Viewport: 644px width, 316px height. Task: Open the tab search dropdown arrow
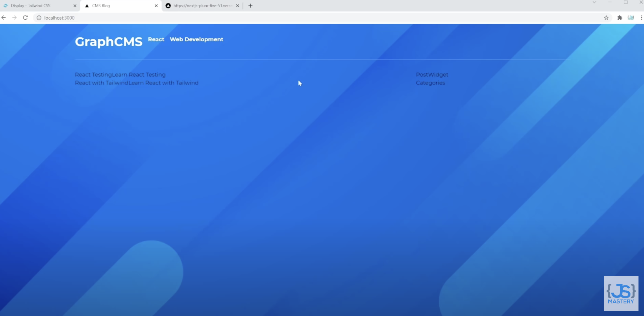coord(594,2)
